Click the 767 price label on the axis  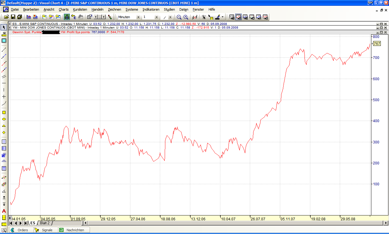point(377,44)
